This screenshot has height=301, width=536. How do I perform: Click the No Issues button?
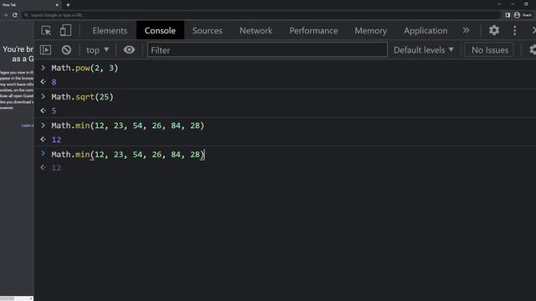489,50
